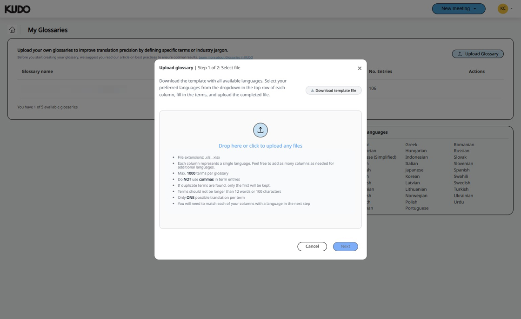Image resolution: width=521 pixels, height=319 pixels.
Task: Click the No. Entries column header
Action: [x=381, y=72]
